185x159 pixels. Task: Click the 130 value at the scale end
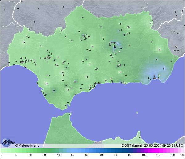click(182, 155)
